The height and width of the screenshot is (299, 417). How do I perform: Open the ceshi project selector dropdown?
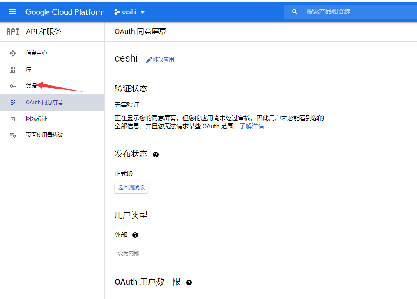pos(130,12)
